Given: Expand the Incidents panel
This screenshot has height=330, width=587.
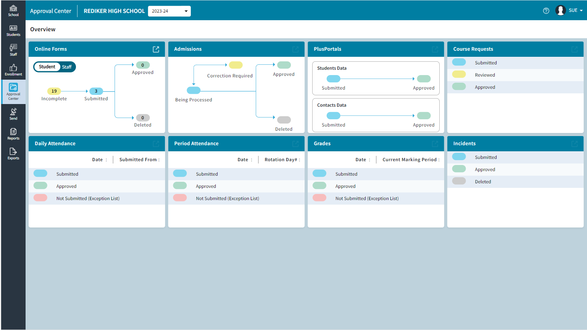Looking at the screenshot, I should (x=574, y=144).
